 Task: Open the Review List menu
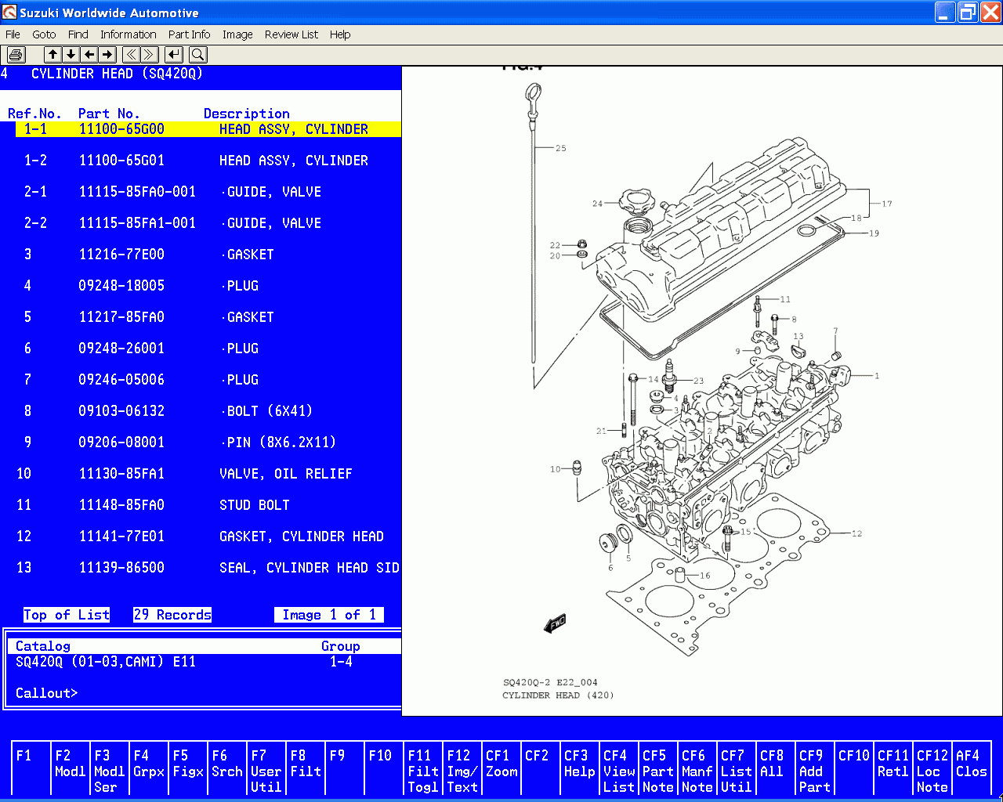point(291,34)
